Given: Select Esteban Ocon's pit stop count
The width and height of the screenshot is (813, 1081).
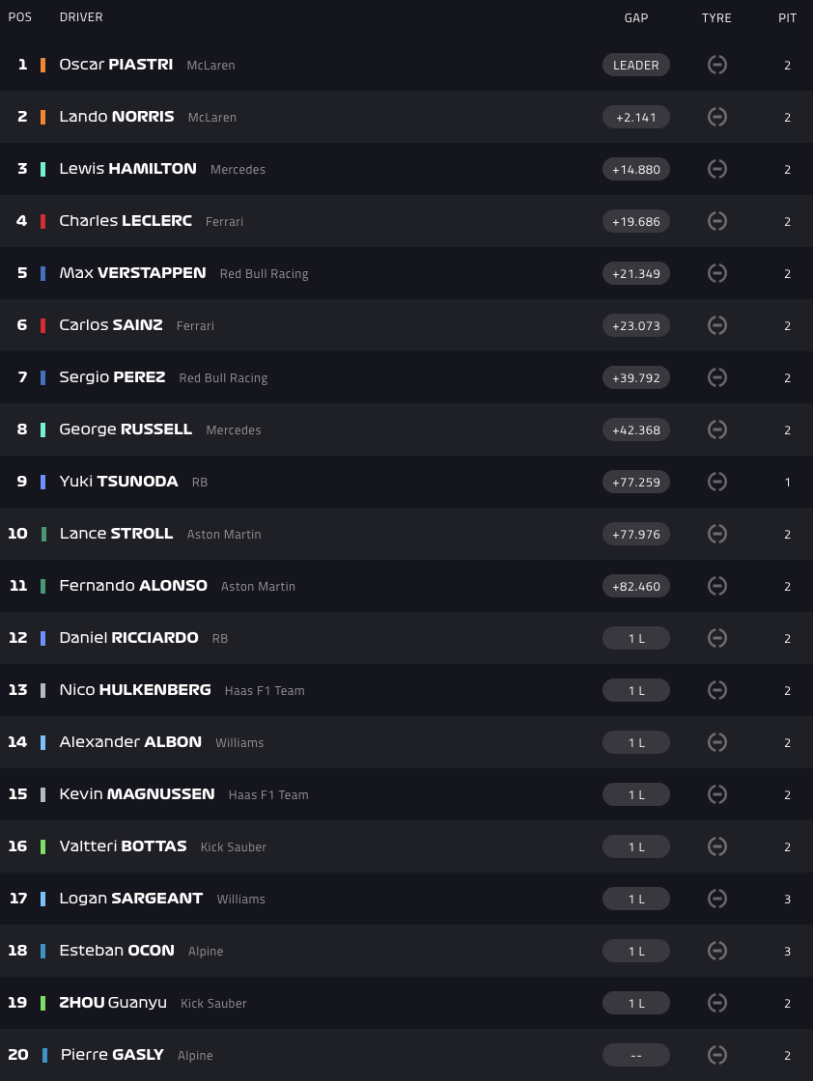Looking at the screenshot, I should [788, 951].
